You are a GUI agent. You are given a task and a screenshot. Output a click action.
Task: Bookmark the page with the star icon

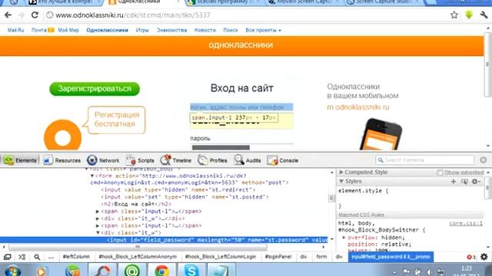[x=454, y=15]
